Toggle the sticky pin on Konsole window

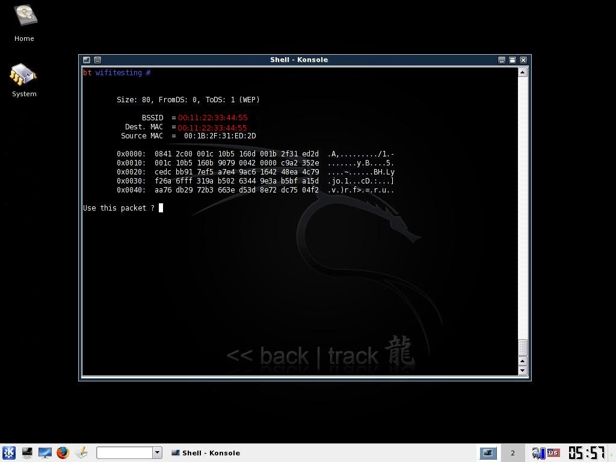(97, 60)
